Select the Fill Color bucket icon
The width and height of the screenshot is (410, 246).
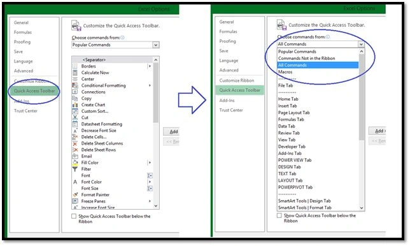tap(75, 163)
